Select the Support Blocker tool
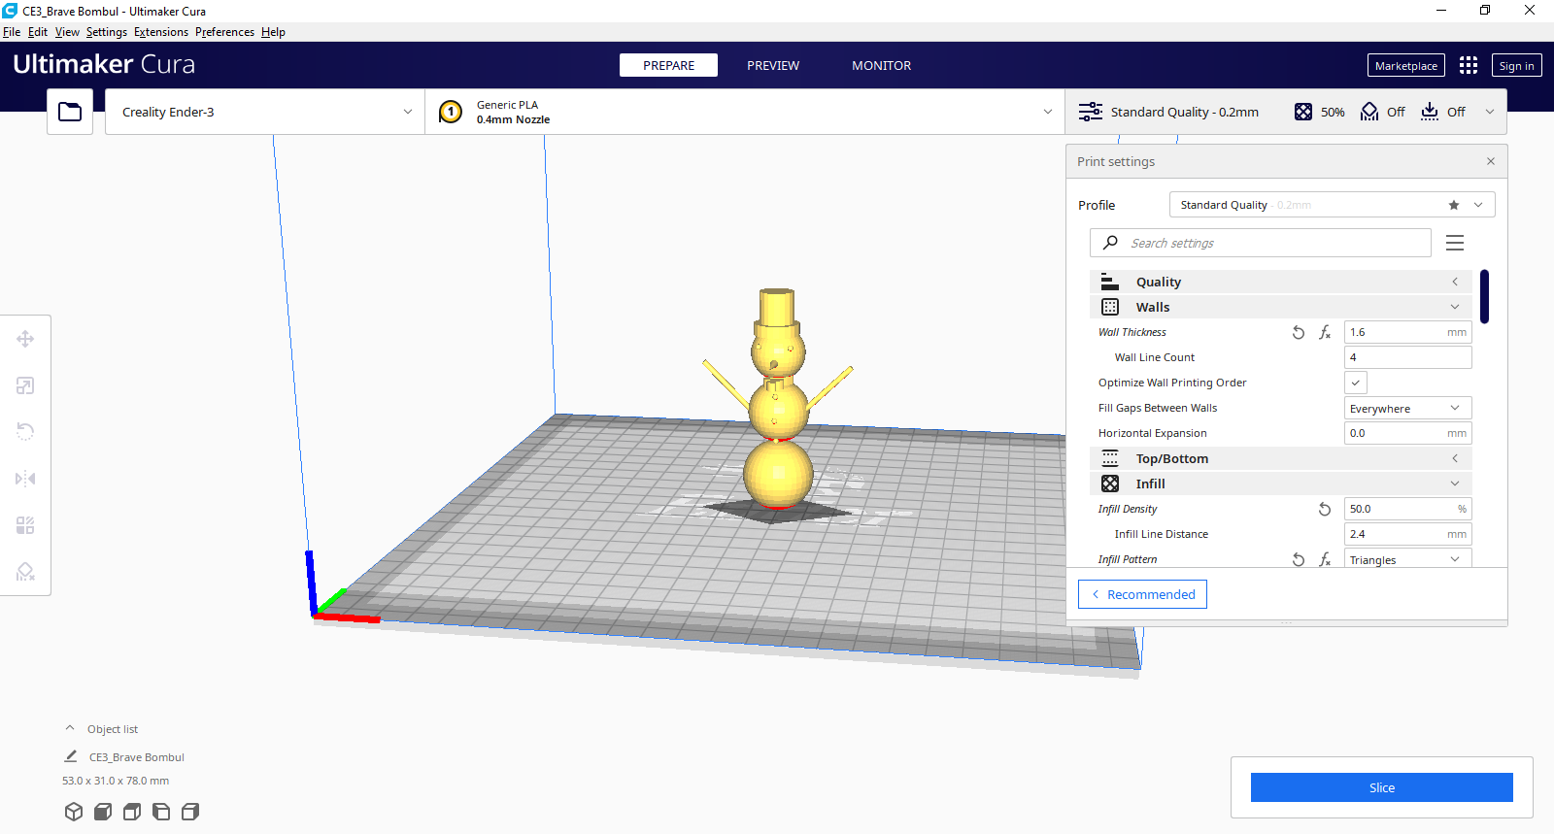The width and height of the screenshot is (1554, 834). (25, 572)
